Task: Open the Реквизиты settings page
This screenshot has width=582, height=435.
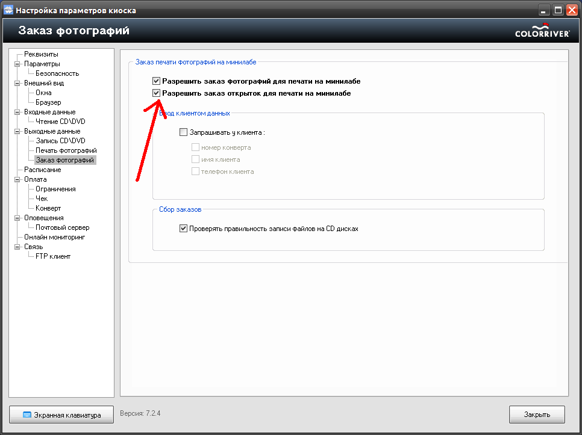Action: [41, 54]
